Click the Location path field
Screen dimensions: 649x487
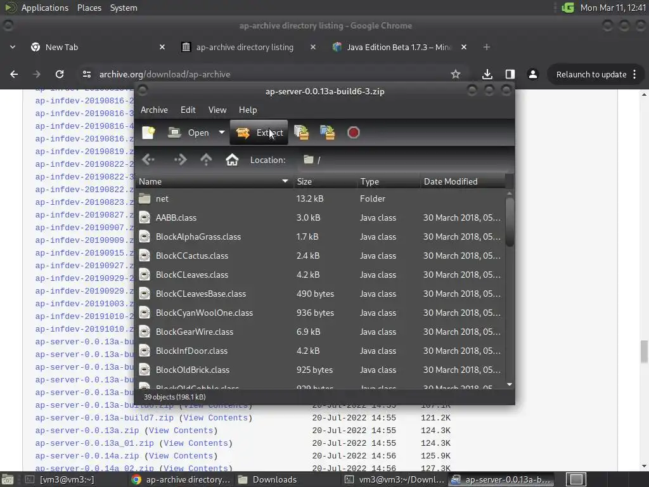(404, 160)
